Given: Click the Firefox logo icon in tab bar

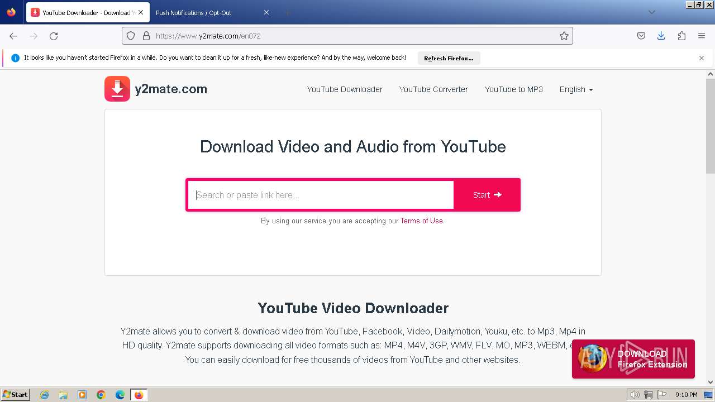Looking at the screenshot, I should 11,12.
